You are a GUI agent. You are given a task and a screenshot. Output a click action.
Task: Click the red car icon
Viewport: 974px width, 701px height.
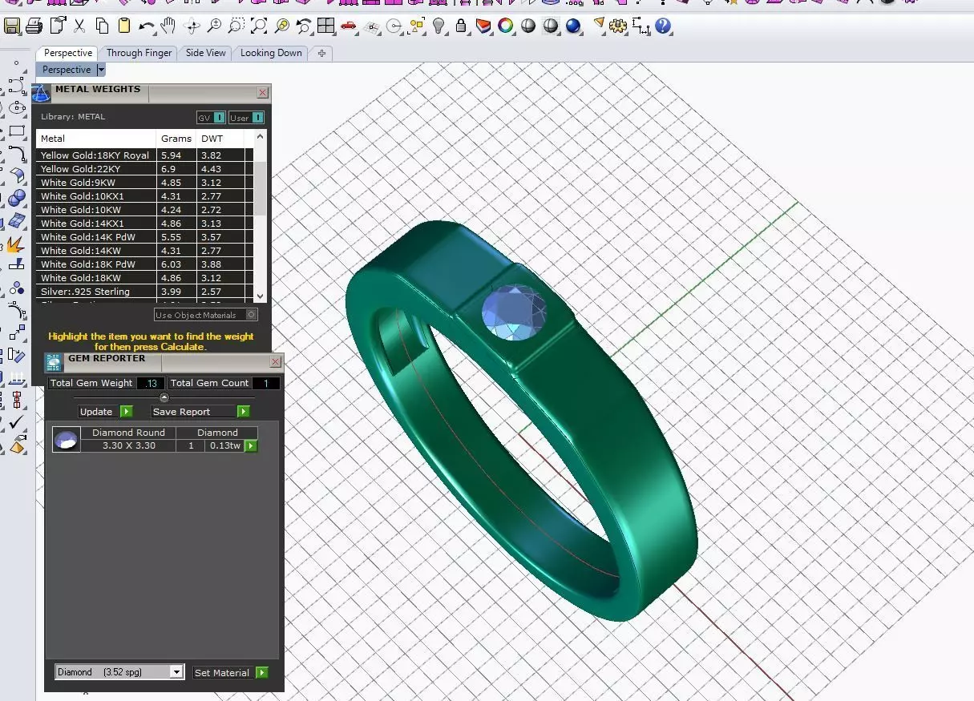point(348,26)
